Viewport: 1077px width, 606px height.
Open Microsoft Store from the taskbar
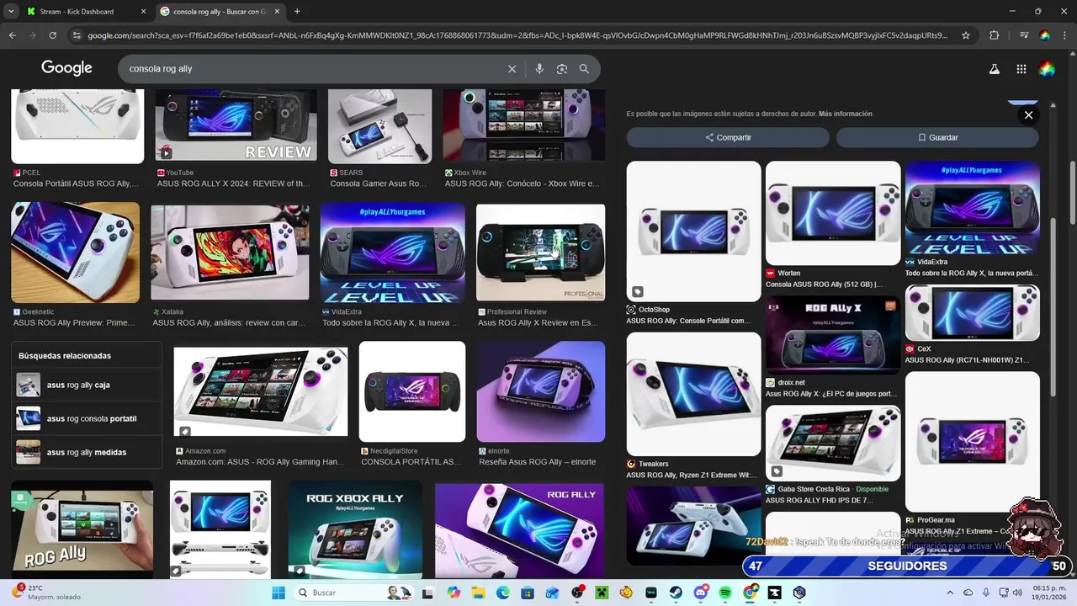coord(528,593)
